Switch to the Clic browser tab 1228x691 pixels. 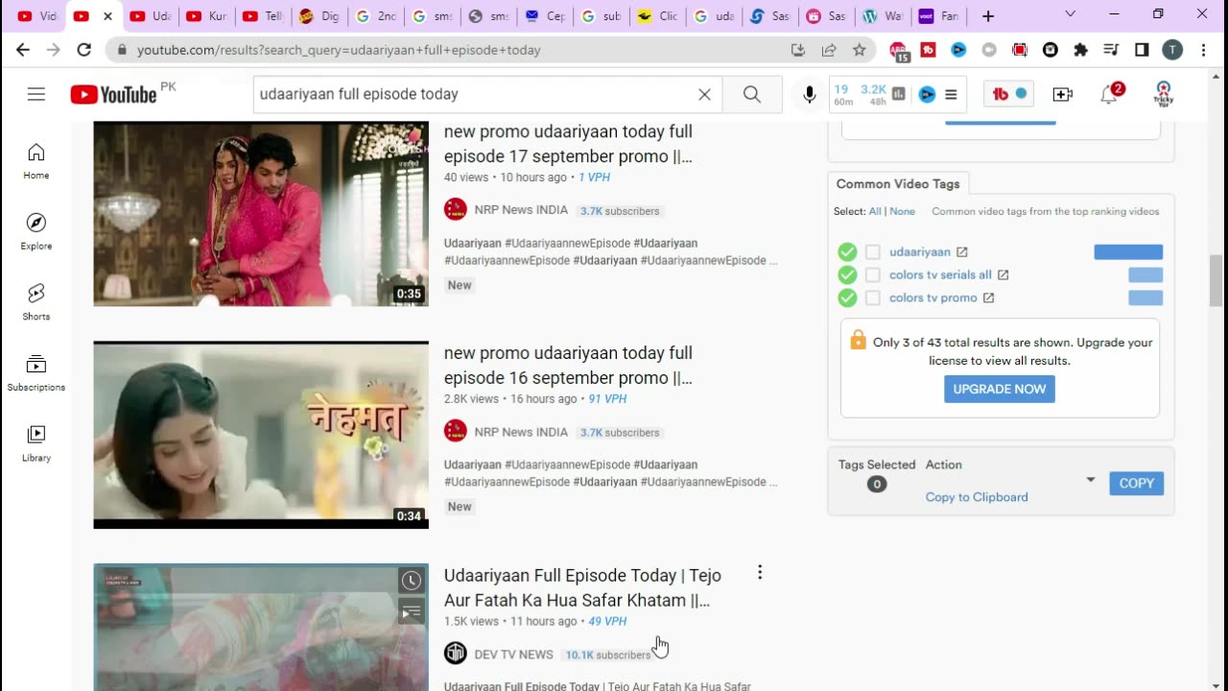pyautogui.click(x=655, y=16)
